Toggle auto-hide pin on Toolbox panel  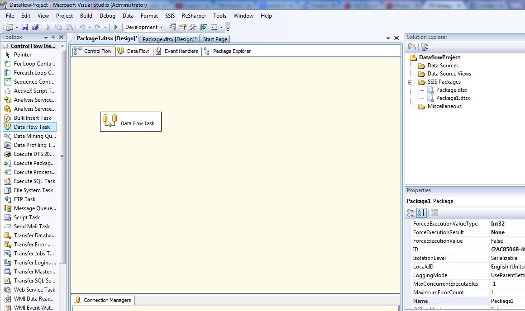coord(53,37)
